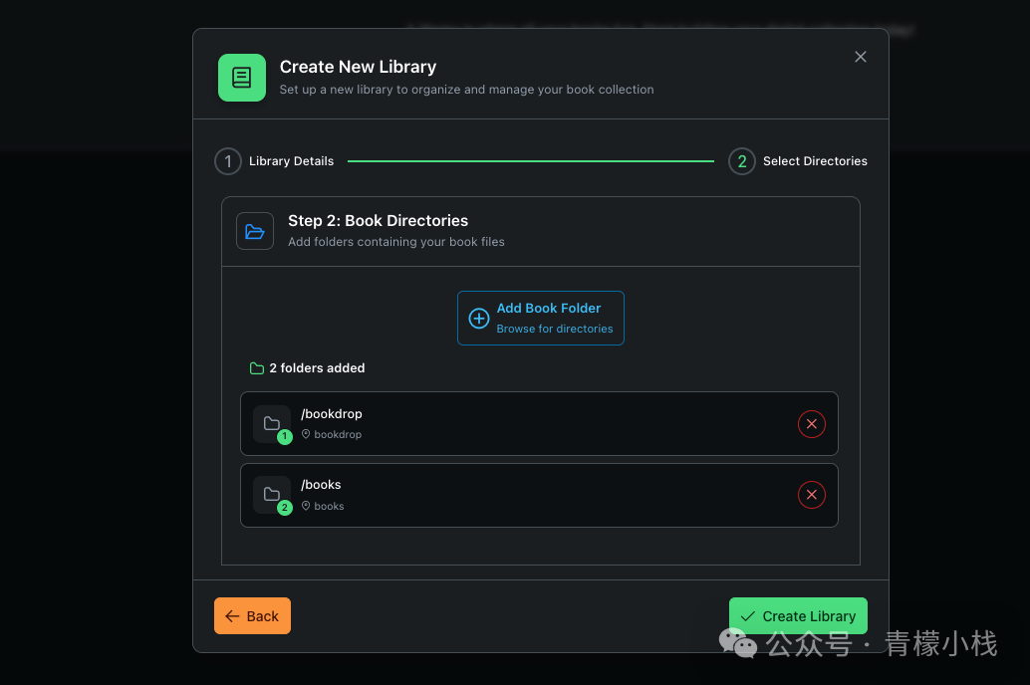Click the green folder icon beside folders added
Viewport: 1030px width, 685px height.
click(257, 368)
